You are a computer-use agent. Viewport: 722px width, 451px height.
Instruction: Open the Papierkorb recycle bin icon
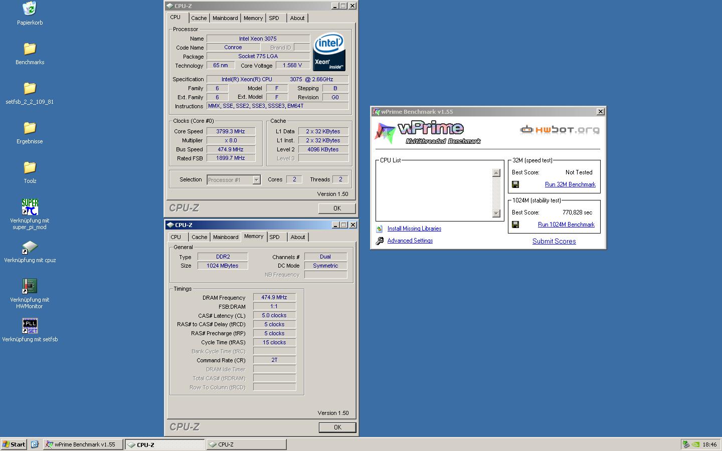pos(30,9)
